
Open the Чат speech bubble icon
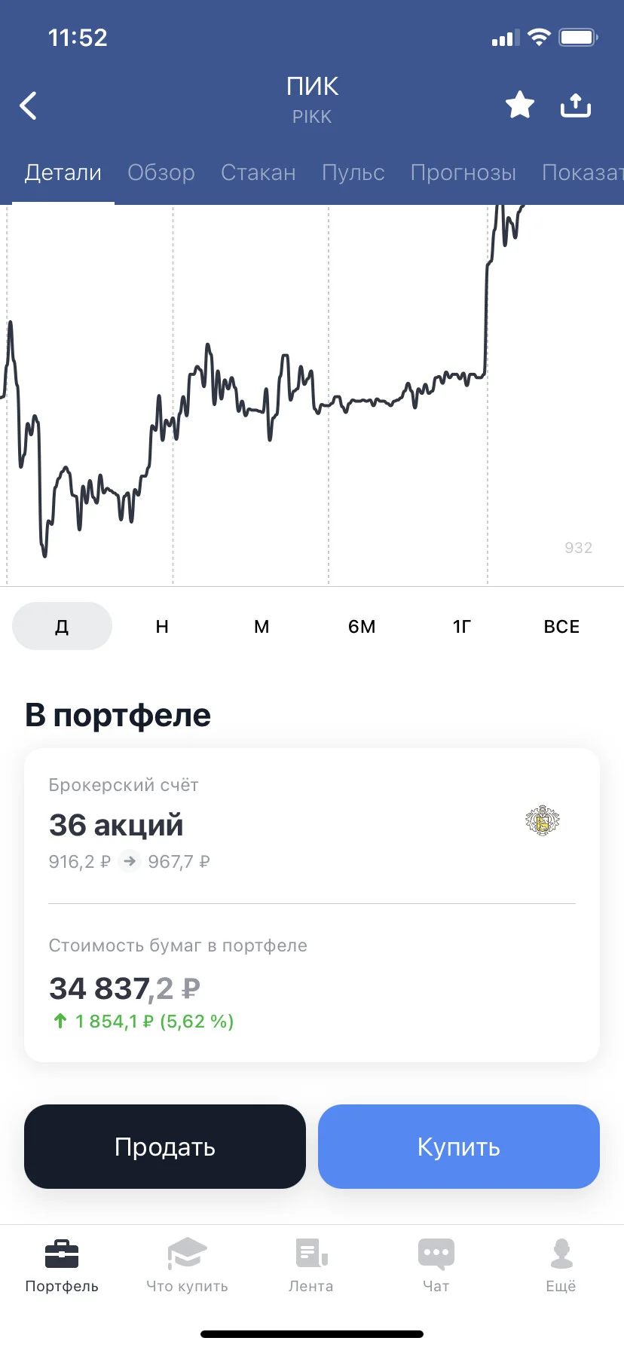pyautogui.click(x=436, y=1254)
